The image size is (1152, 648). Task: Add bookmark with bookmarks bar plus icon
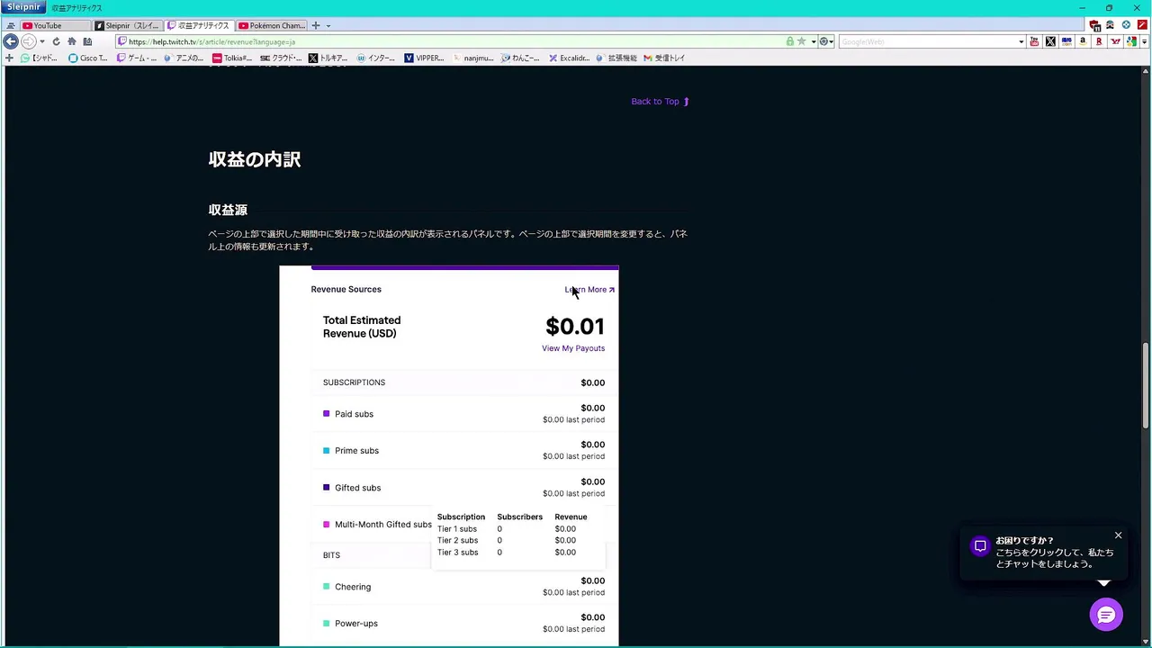[10, 58]
